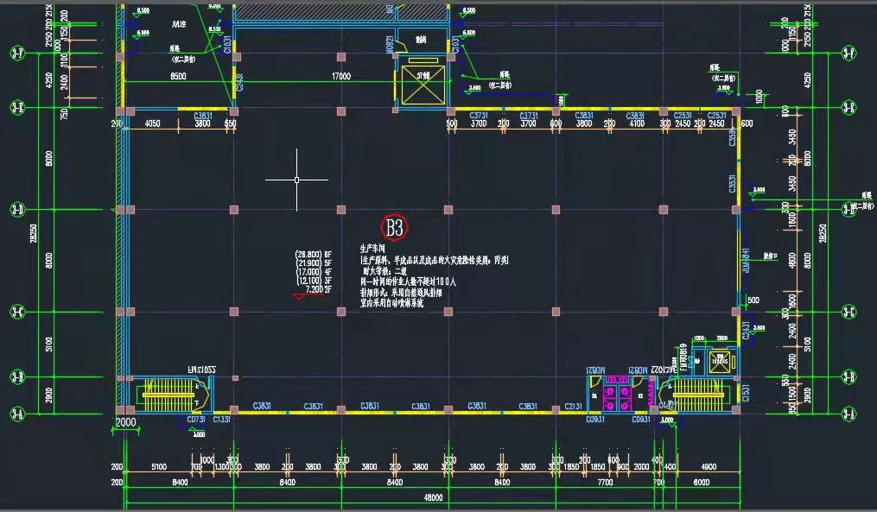The image size is (877, 512).
Task: Select the 4100 top dimension text
Action: pyautogui.click(x=637, y=124)
